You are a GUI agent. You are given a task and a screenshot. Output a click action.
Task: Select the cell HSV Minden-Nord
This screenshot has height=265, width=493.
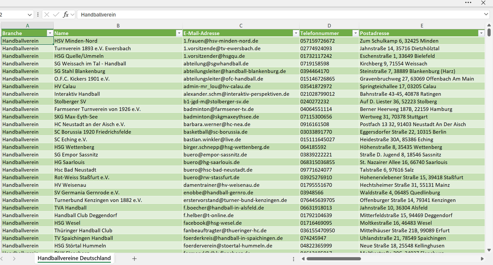click(118, 41)
